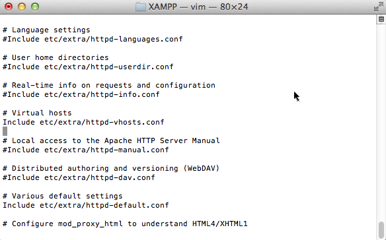
Task: Click the WebDAV comment line
Action: point(111,168)
